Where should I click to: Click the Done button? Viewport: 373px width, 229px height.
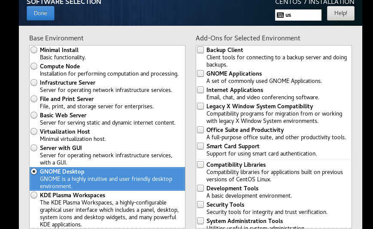40,13
